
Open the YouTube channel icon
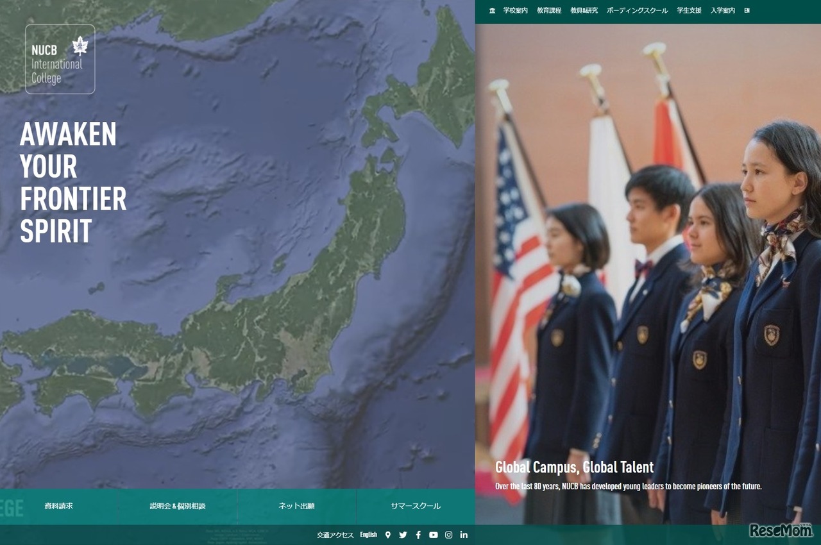click(434, 535)
